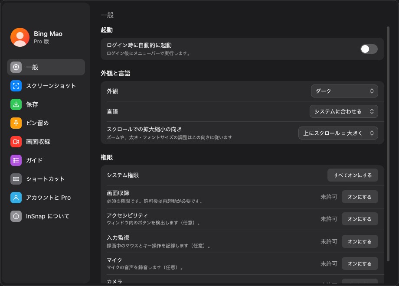399x286 pixels.
Task: Click 未許可 status for アクセシビリティ
Action: click(329, 219)
